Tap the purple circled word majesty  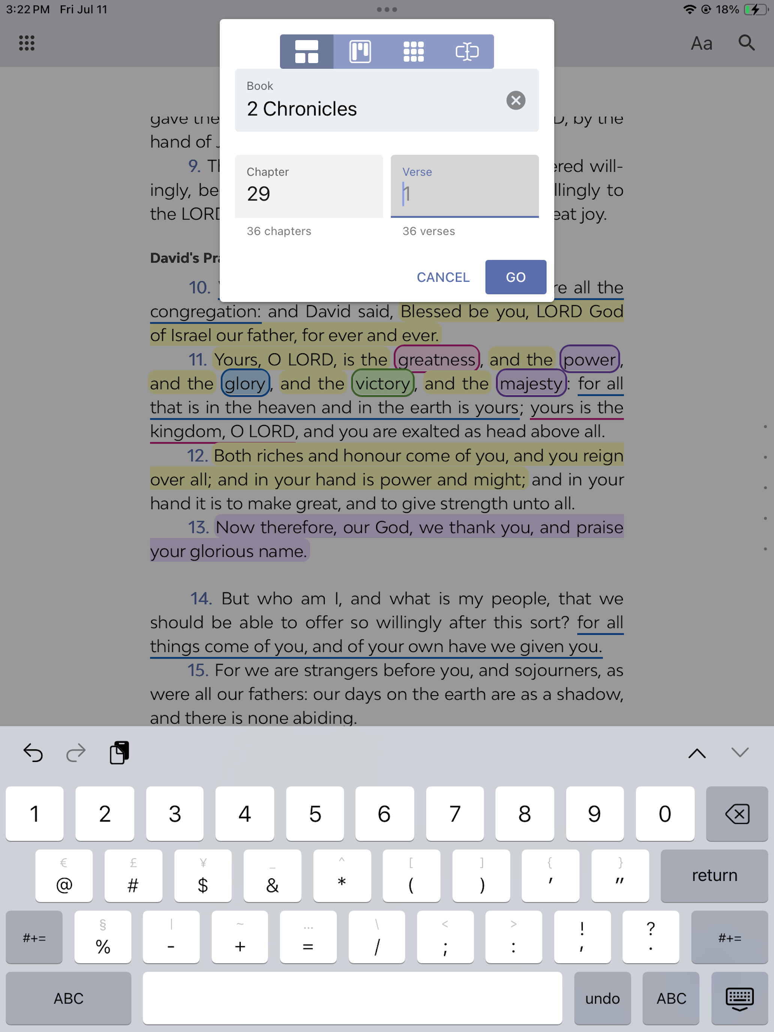tap(531, 384)
